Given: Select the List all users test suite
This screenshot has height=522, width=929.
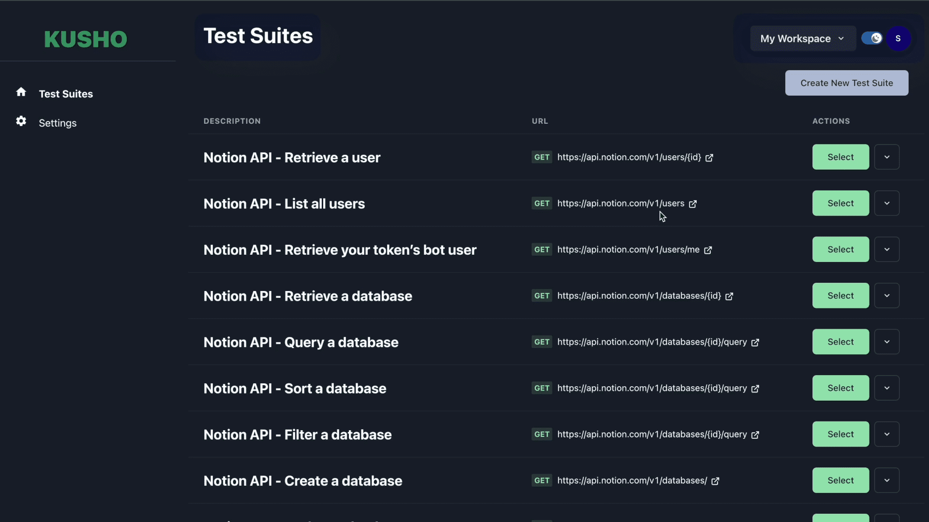Looking at the screenshot, I should [840, 203].
